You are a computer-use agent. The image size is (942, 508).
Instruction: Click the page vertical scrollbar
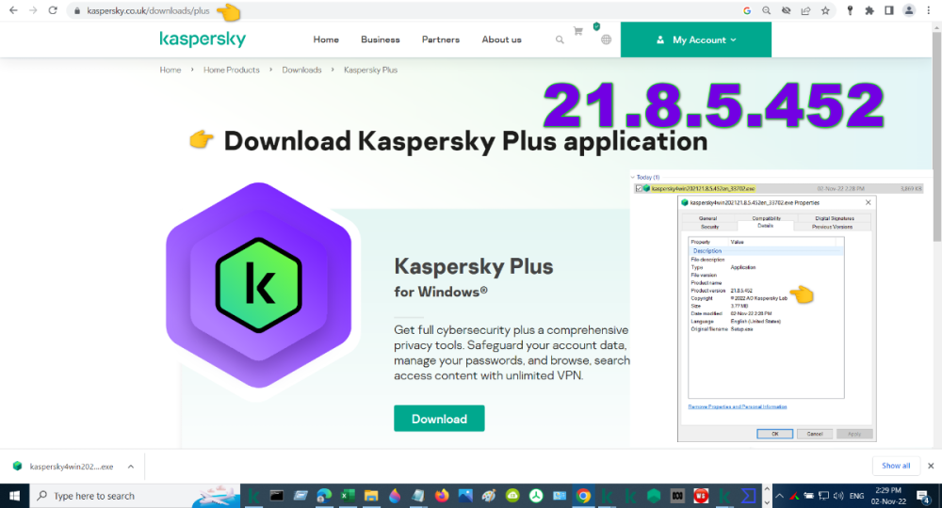coord(936,135)
